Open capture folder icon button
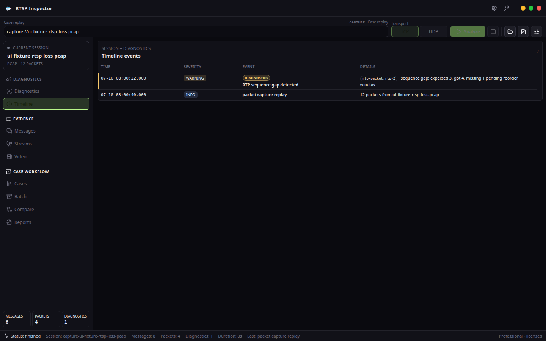 (x=510, y=31)
